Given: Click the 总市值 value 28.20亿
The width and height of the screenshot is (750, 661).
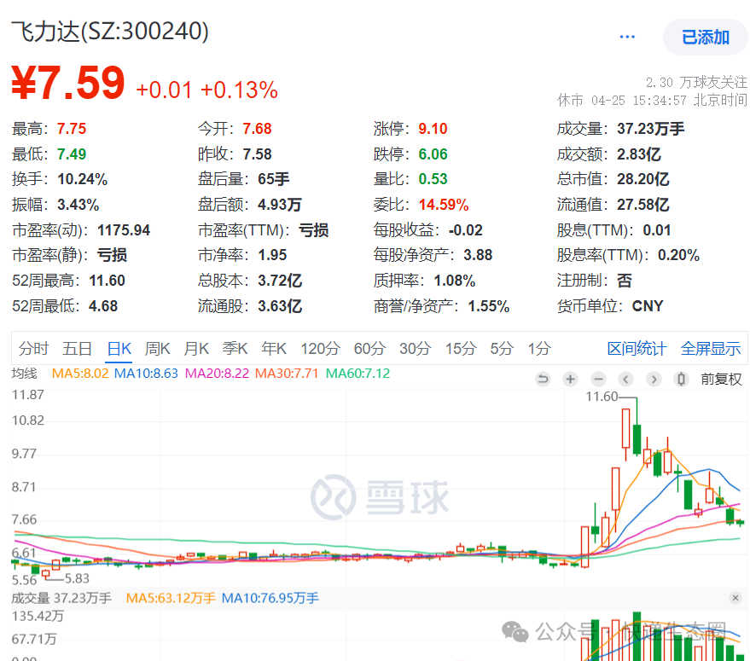Looking at the screenshot, I should tap(642, 179).
